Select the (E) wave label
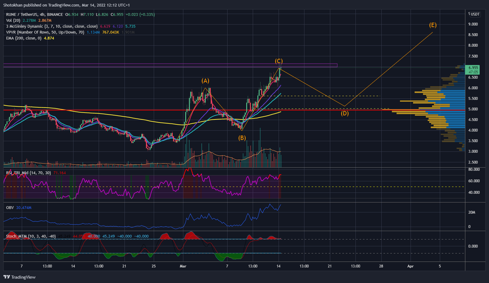 click(433, 25)
